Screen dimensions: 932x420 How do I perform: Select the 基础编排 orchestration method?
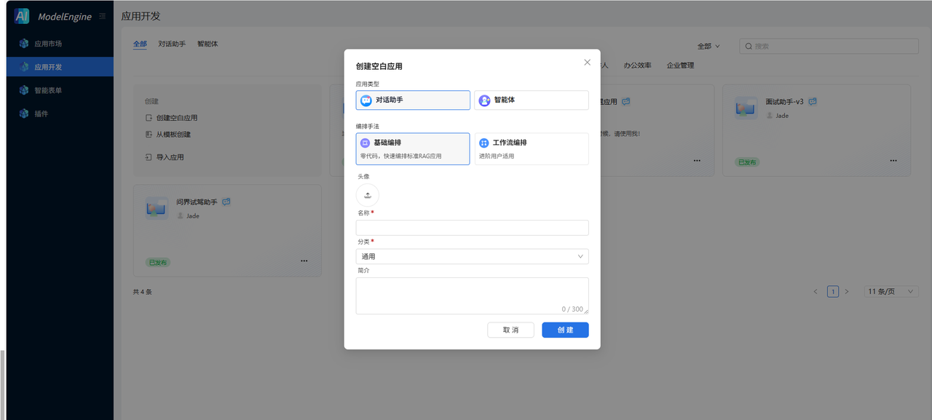click(x=413, y=148)
